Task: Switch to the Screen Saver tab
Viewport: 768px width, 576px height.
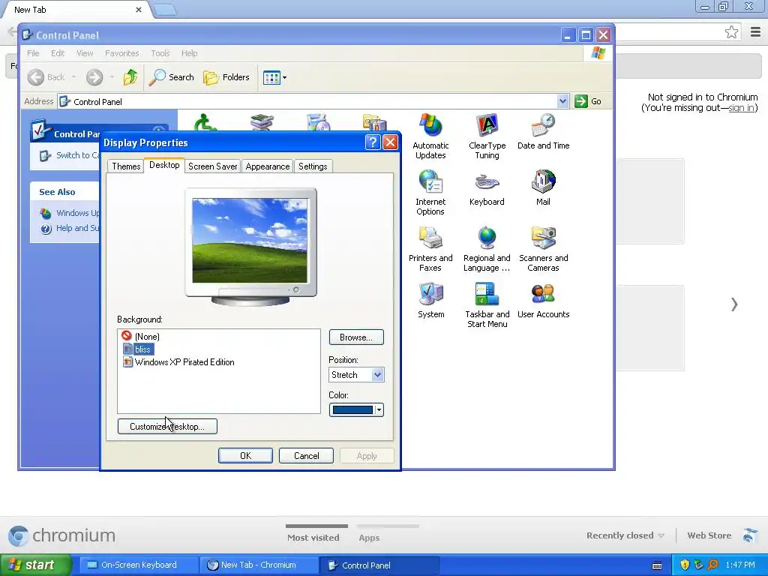Action: [212, 166]
